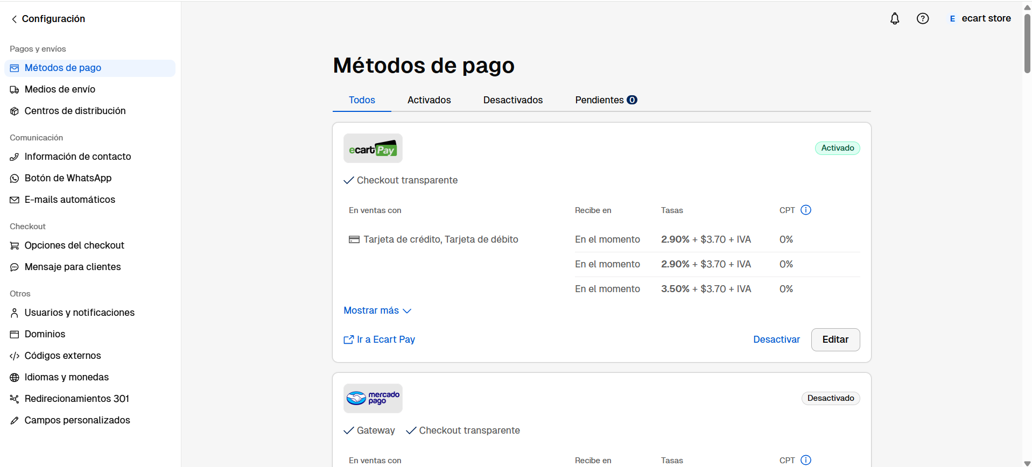Open E-mails automáticos settings
The width and height of the screenshot is (1032, 467).
click(x=90, y=200)
